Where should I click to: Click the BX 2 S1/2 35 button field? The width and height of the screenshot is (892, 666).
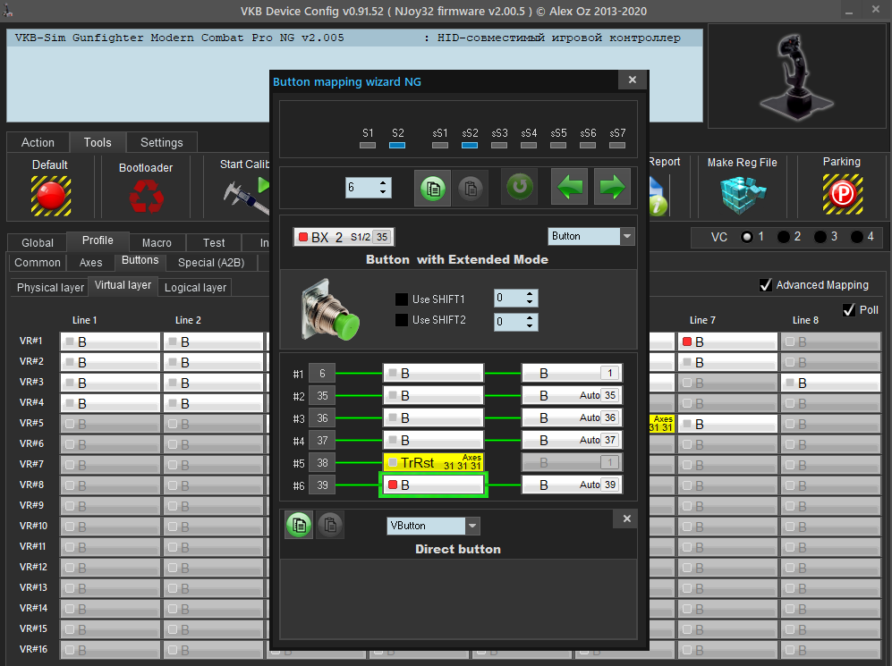pos(344,237)
